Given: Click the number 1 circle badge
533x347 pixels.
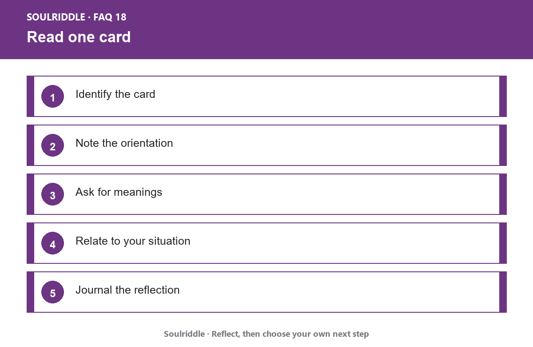Looking at the screenshot, I should click(52, 96).
